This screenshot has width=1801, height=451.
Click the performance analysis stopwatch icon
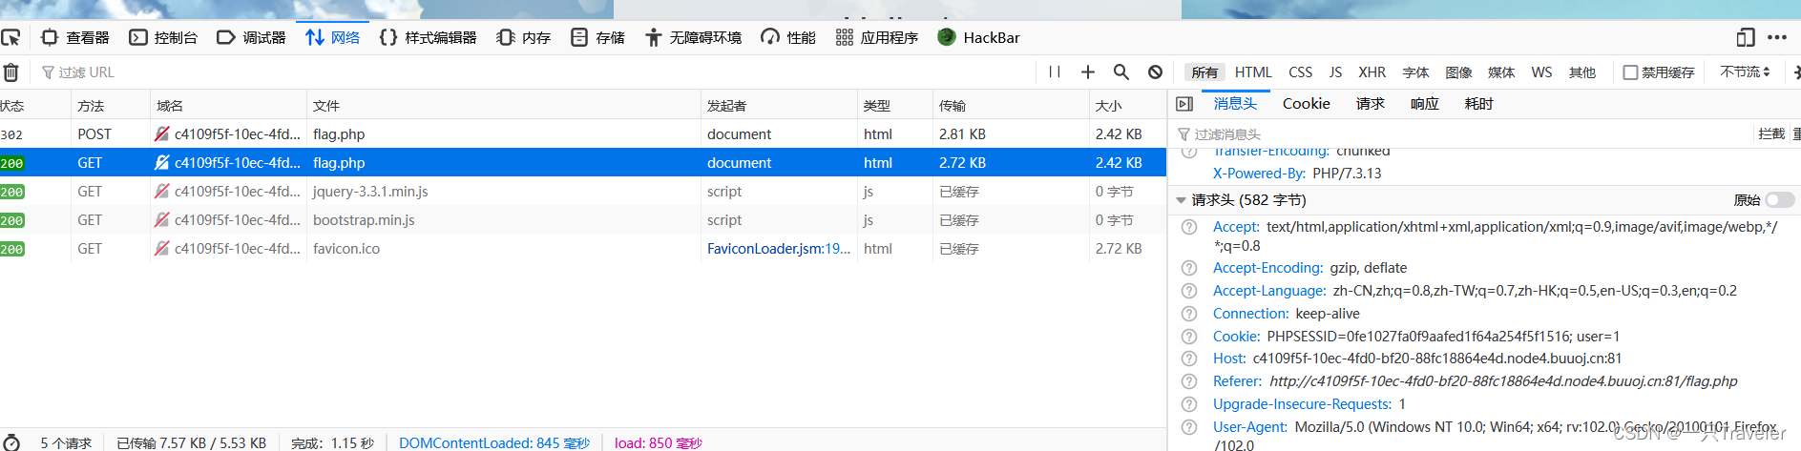[x=11, y=442]
